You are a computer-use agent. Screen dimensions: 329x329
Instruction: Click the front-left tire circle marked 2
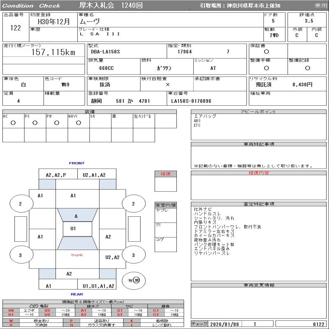click(21, 203)
